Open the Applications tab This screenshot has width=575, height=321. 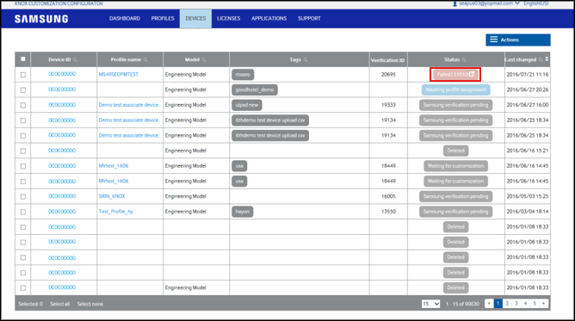(269, 18)
